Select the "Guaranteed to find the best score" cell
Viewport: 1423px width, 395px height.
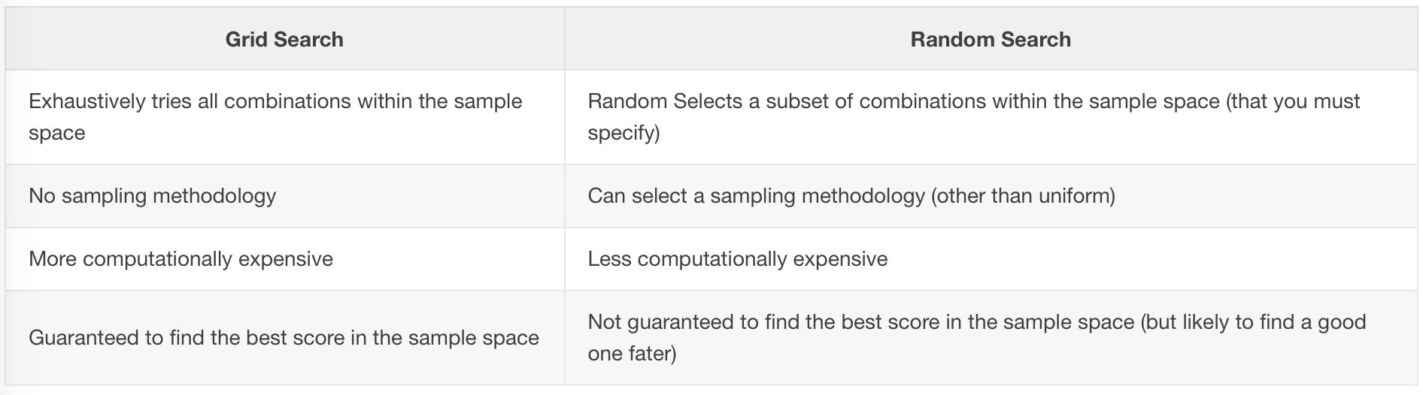284,338
